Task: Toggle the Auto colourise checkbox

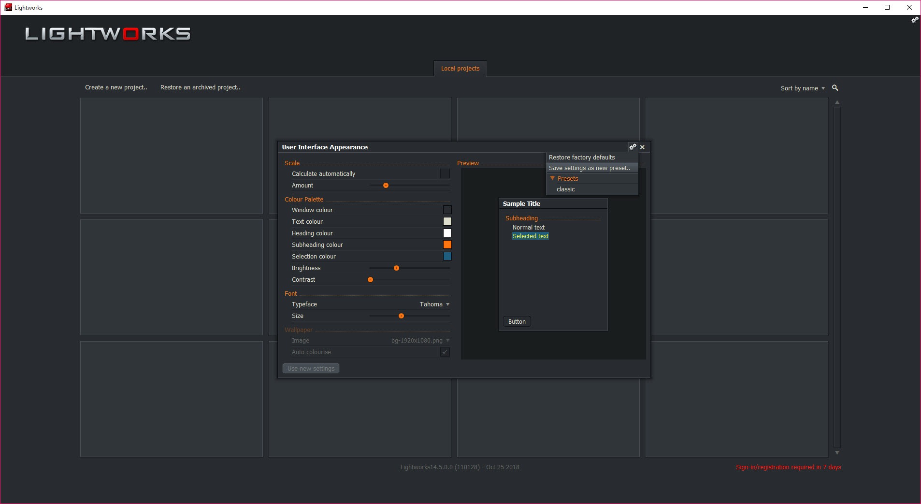Action: coord(445,352)
